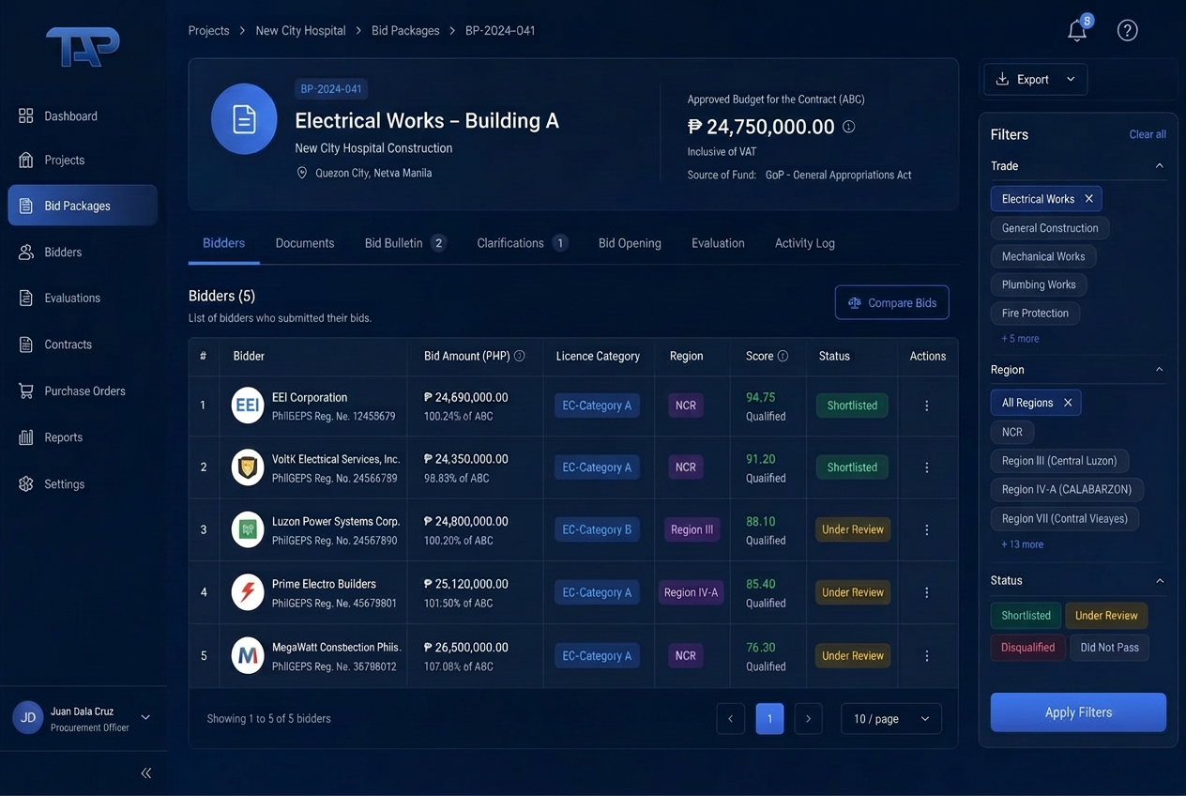This screenshot has width=1186, height=796.
Task: Click the bid package document icon
Action: [x=244, y=119]
